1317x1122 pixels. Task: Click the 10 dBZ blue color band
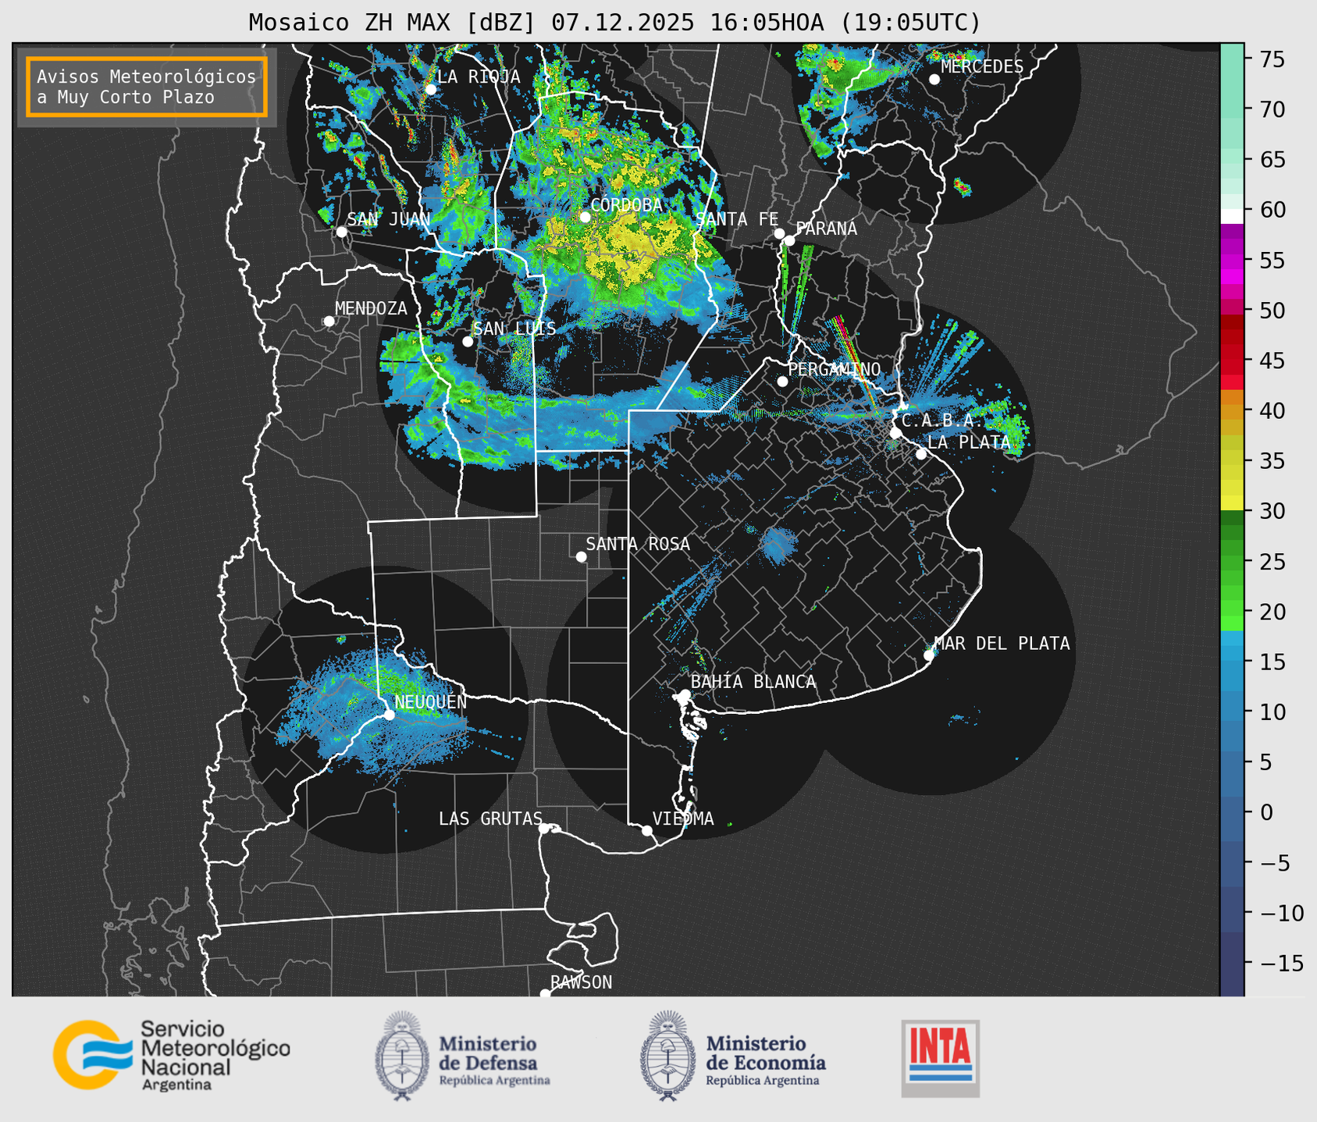(x=1232, y=712)
